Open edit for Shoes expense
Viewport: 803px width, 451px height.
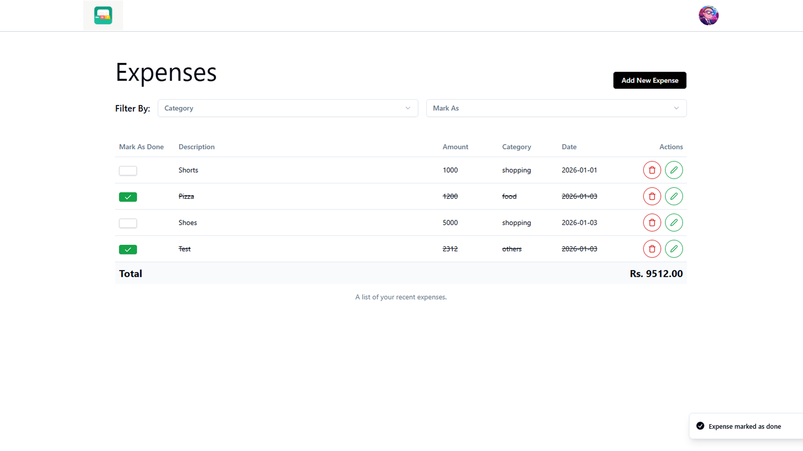[674, 223]
